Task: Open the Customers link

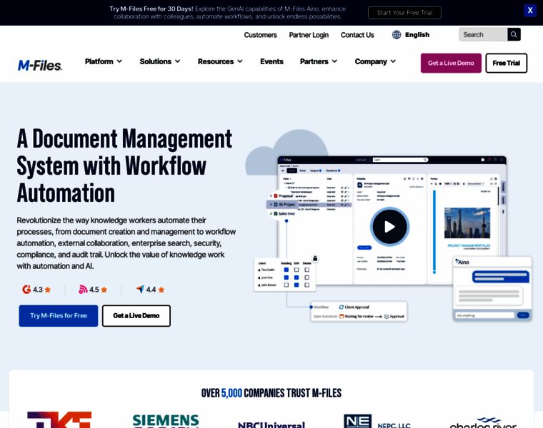Action: pos(260,35)
